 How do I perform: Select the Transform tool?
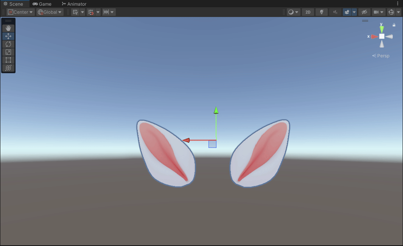(8, 68)
